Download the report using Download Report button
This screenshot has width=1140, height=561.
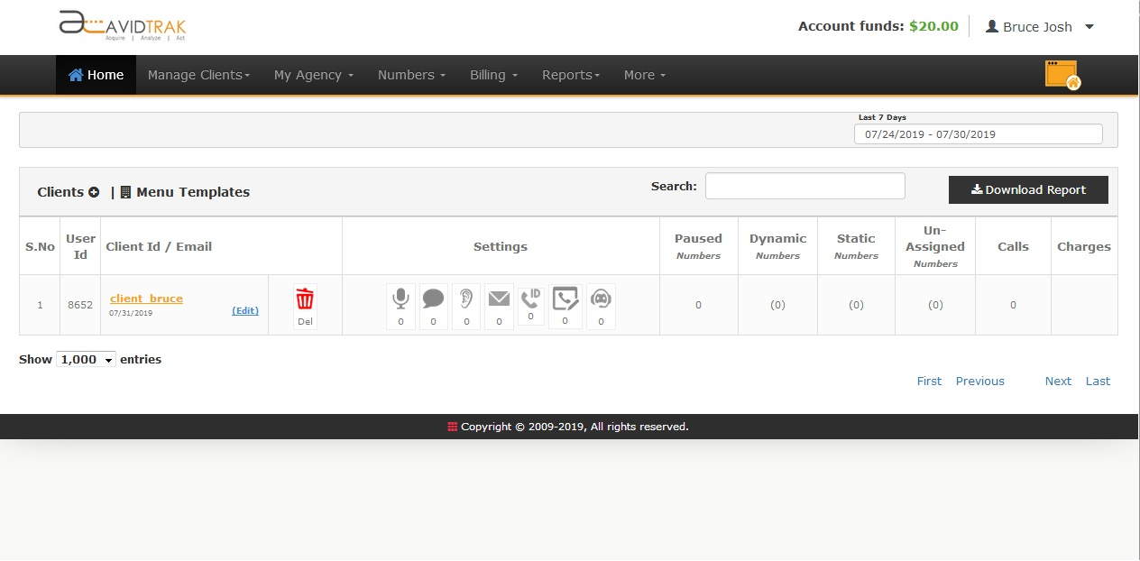[x=1028, y=189]
